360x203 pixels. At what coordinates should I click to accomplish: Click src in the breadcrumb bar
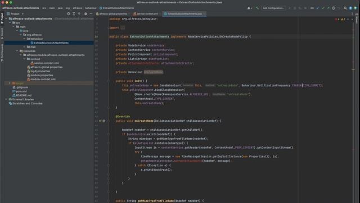click(44, 8)
